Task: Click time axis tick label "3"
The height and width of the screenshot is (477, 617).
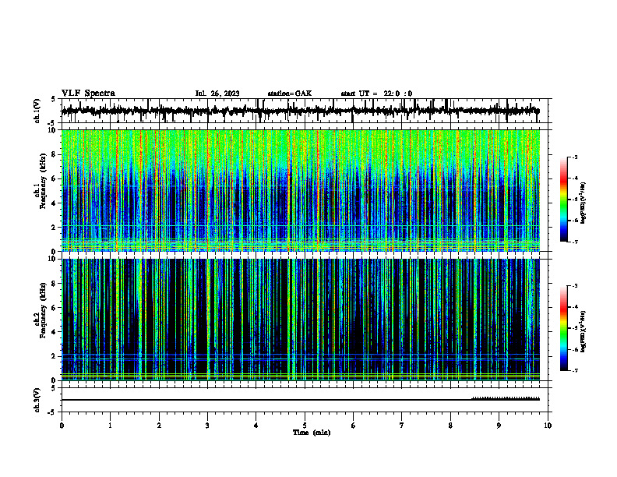Action: pos(207,426)
